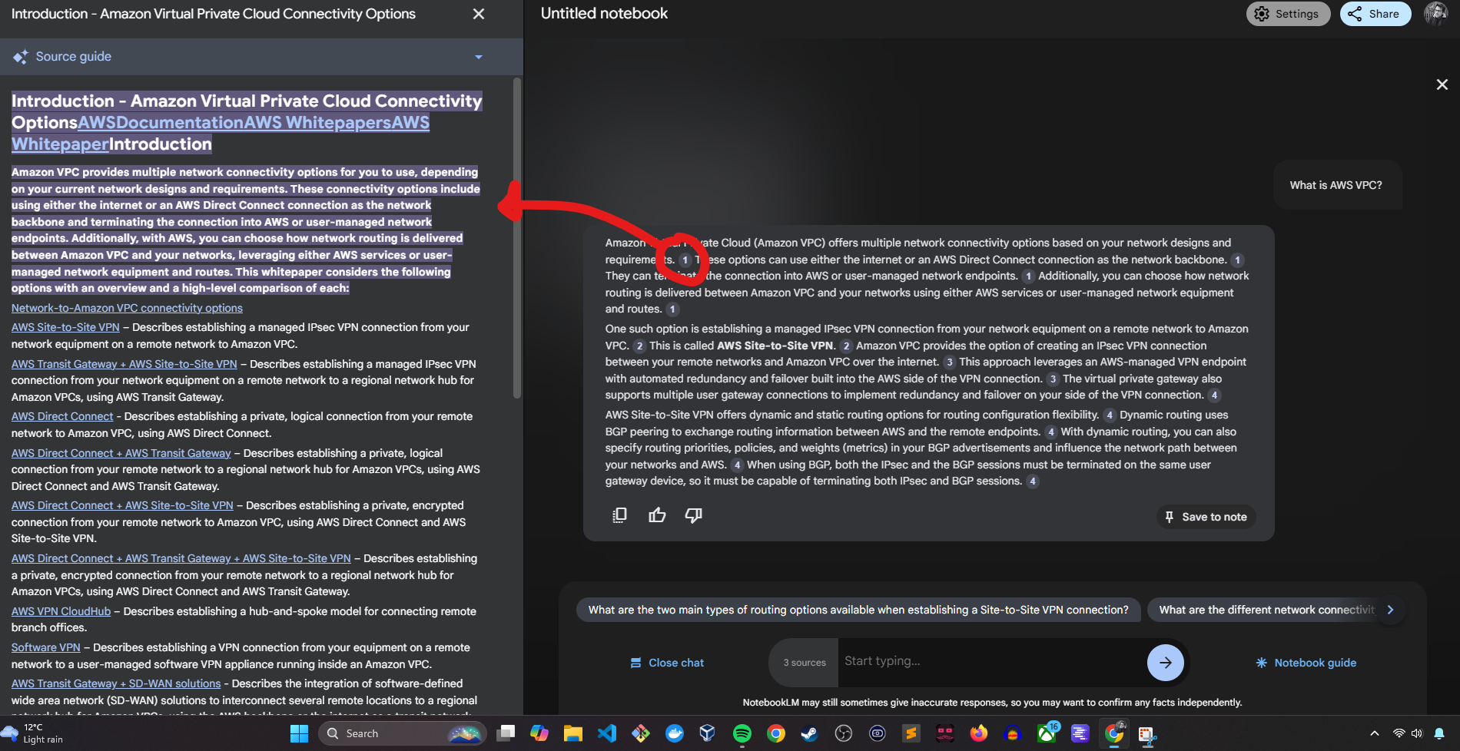The image size is (1460, 751).
Task: Open Wi-Fi network settings in tray
Action: tap(1399, 733)
